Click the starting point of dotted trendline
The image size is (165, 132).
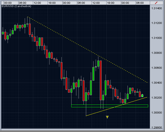coord(27,17)
